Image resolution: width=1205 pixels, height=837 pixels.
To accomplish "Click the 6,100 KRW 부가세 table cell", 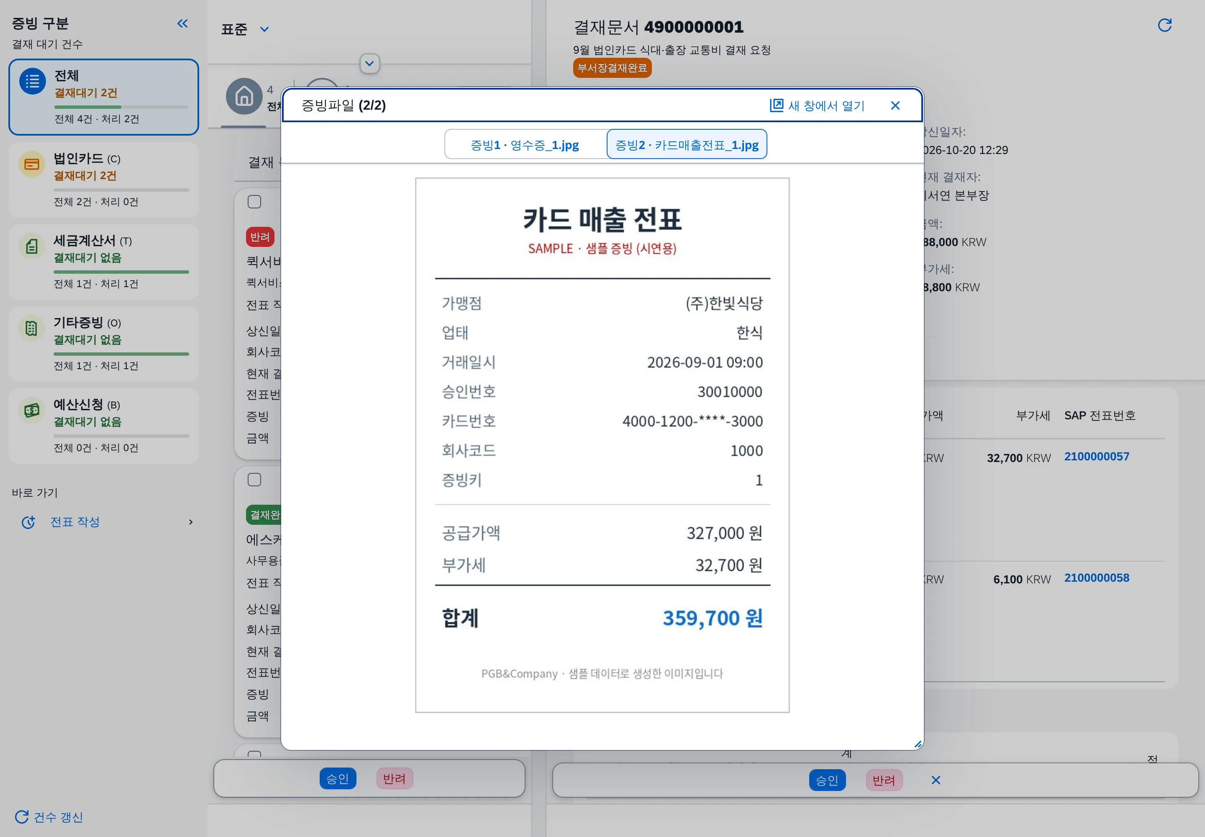I will click(1021, 579).
